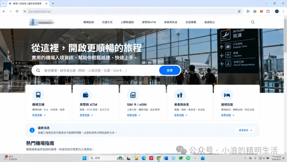The width and height of the screenshot is (287, 162).
Task: Click the 機場交通 train icon
Action: [x=38, y=95]
